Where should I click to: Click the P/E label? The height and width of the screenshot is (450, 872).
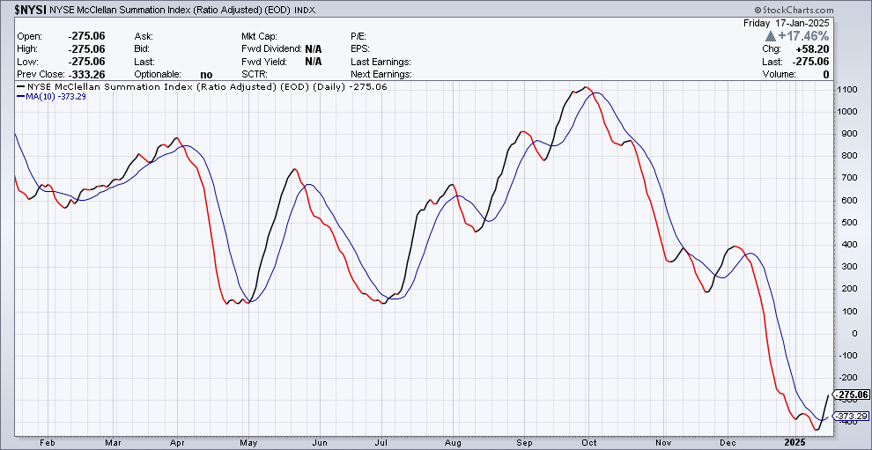coord(360,36)
